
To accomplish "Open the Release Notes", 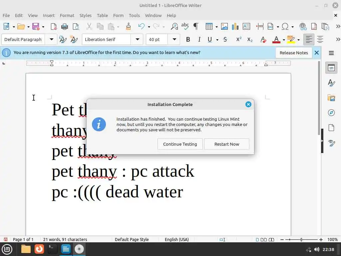I will click(294, 53).
